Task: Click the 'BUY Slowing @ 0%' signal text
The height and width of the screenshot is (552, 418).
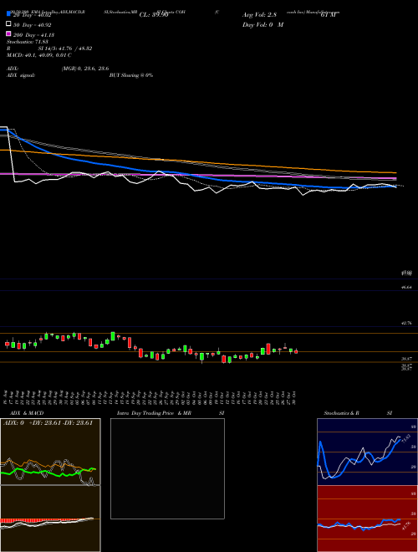Action: 131,75
